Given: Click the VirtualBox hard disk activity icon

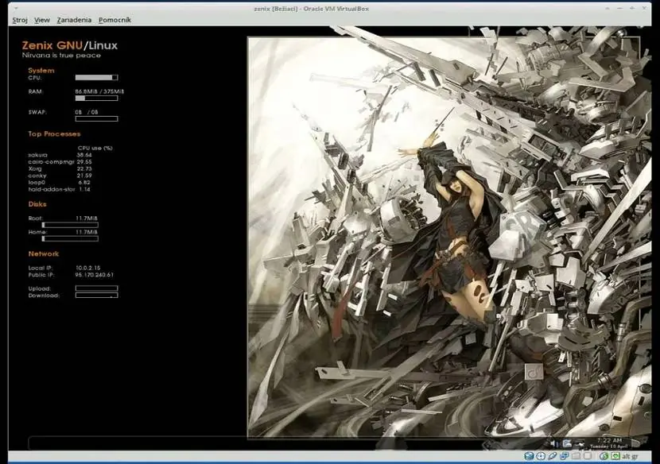Looking at the screenshot, I should tap(529, 455).
